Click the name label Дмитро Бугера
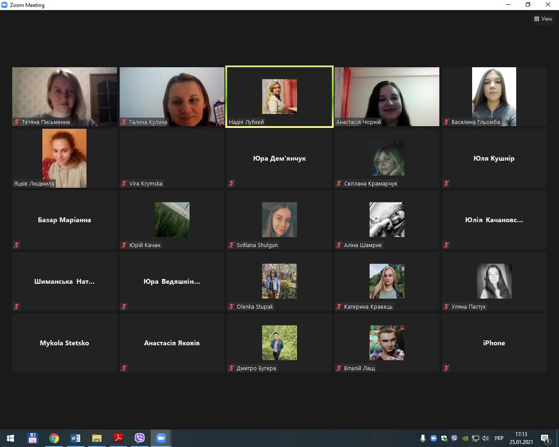Screen dimensions: 559x447 click(256, 368)
